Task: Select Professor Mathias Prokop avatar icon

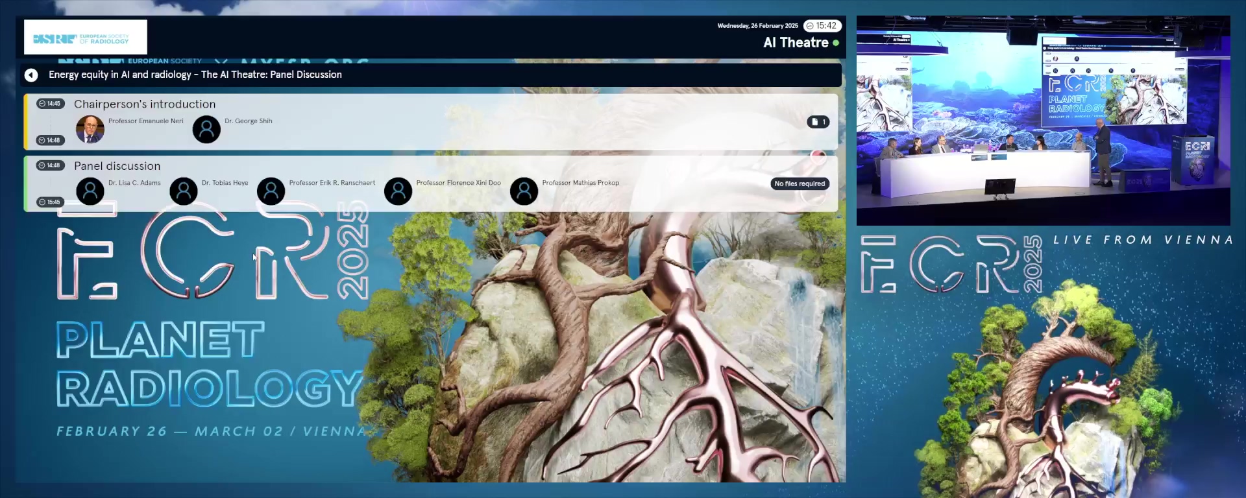Action: [524, 191]
